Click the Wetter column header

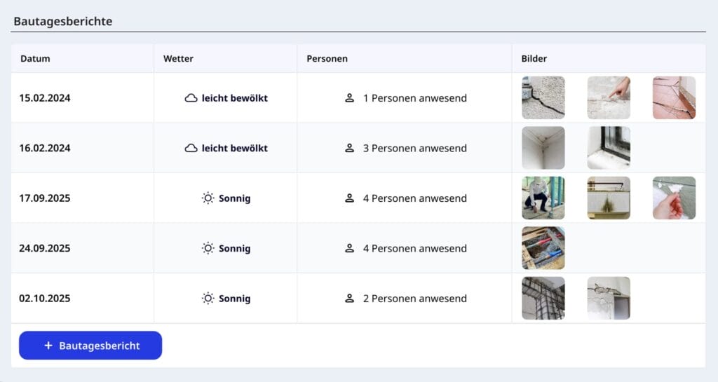178,59
